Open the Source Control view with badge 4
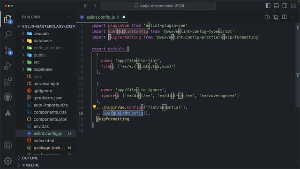The image size is (300, 169). (8, 50)
